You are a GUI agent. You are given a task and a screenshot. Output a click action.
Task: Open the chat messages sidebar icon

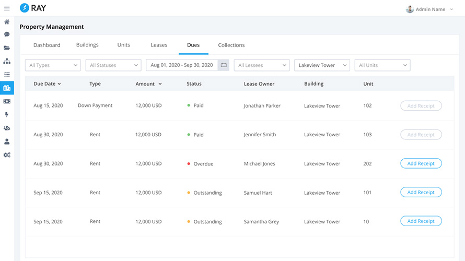pyautogui.click(x=7, y=34)
